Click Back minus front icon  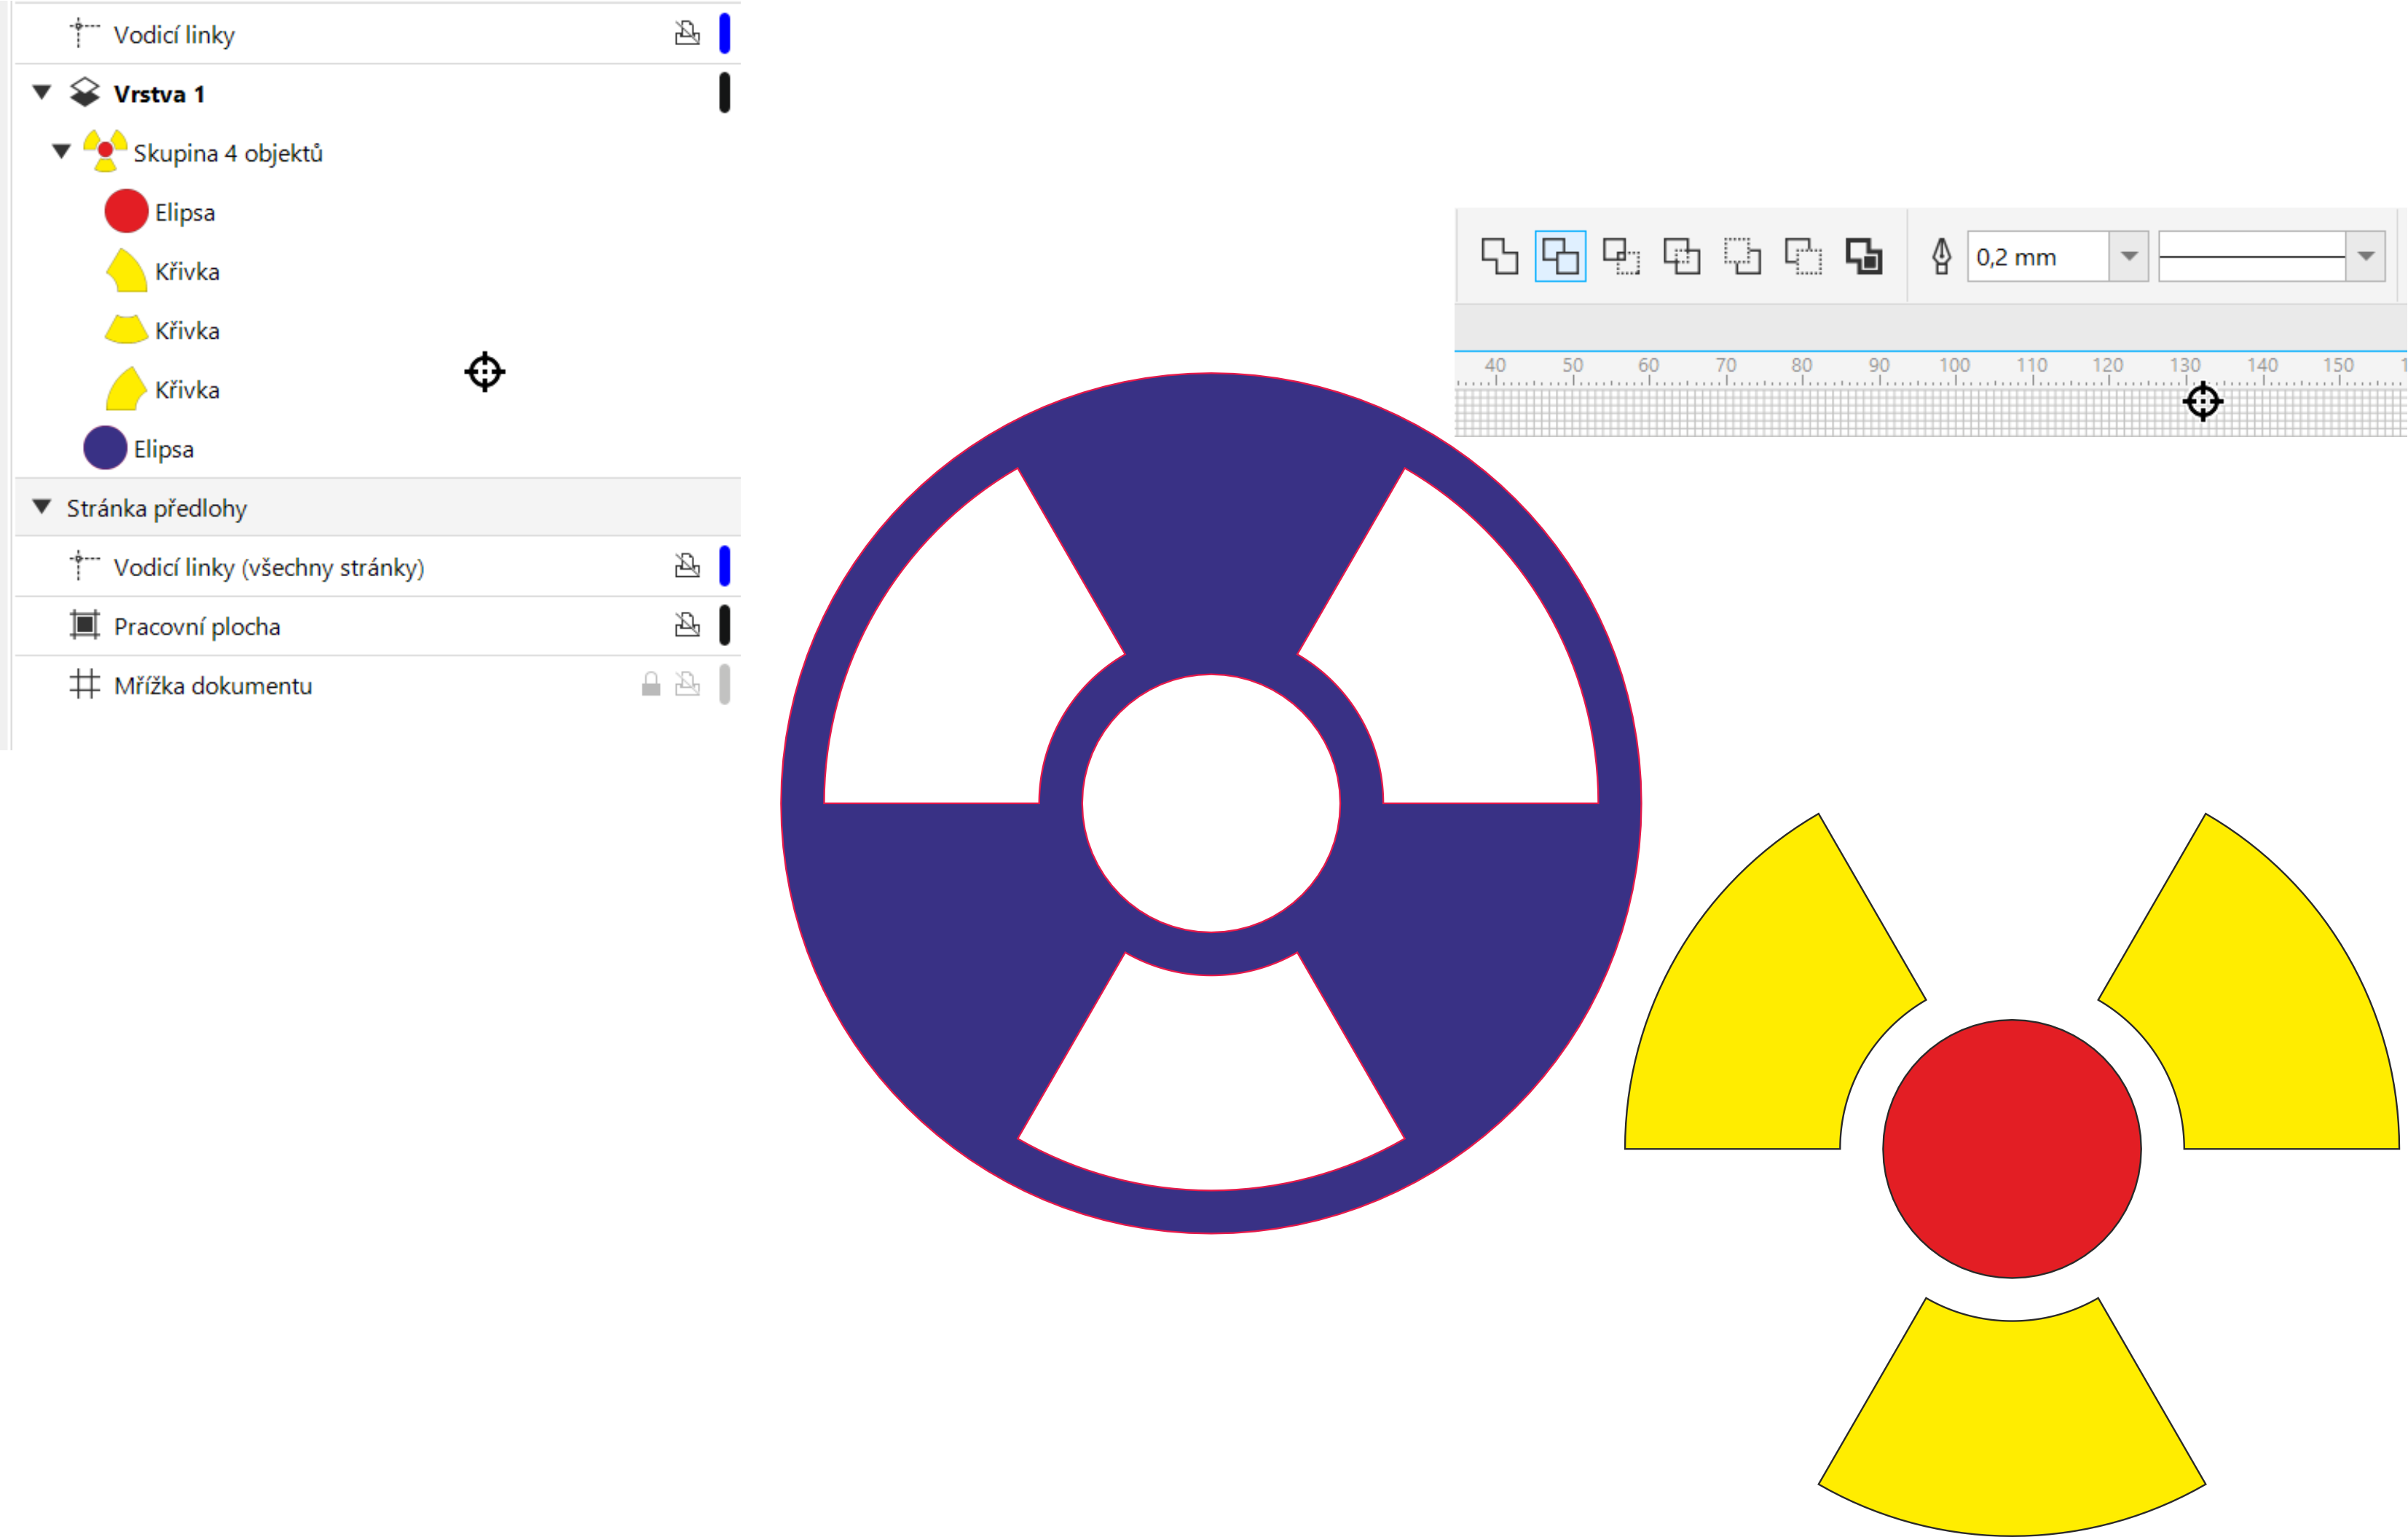click(1803, 257)
